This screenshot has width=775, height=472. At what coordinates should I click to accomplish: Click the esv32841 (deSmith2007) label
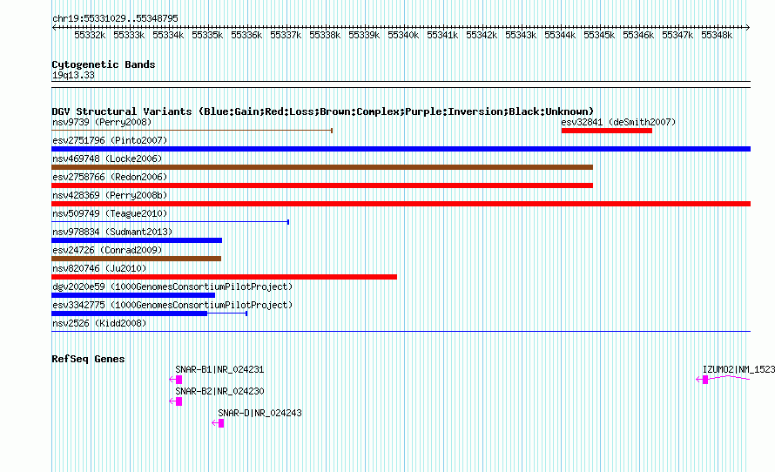point(618,122)
